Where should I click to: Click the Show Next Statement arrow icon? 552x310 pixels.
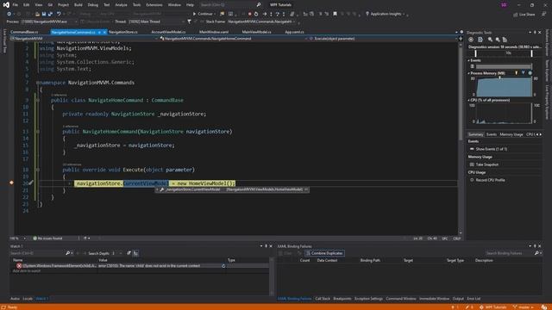tap(265, 14)
